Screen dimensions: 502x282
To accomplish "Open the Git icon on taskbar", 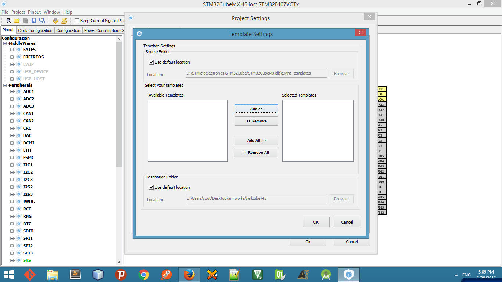I will 30,275.
